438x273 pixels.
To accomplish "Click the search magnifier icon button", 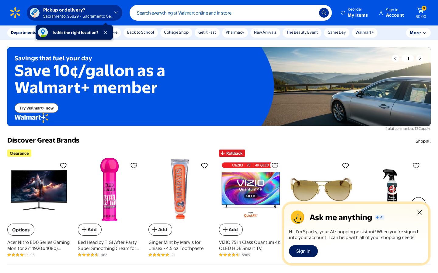I will [324, 13].
